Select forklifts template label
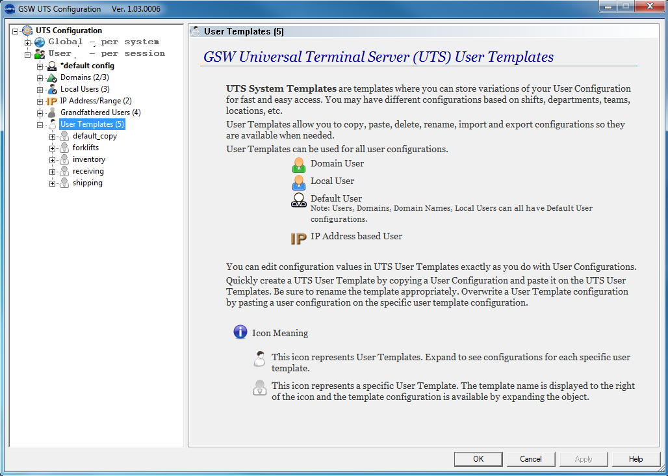 pyautogui.click(x=86, y=148)
